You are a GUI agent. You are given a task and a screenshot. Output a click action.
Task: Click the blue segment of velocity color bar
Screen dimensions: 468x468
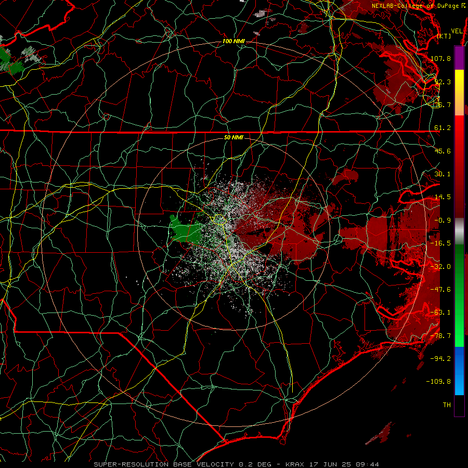coord(459,371)
